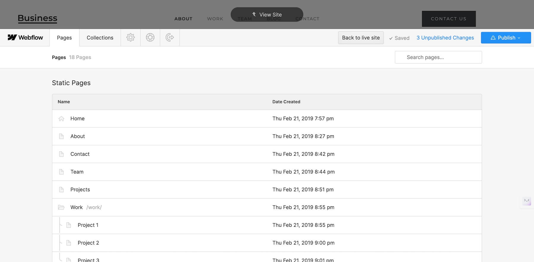Screen dimensions: 534x262
Task: Collapse the Work folder icon
Action: tap(61, 207)
